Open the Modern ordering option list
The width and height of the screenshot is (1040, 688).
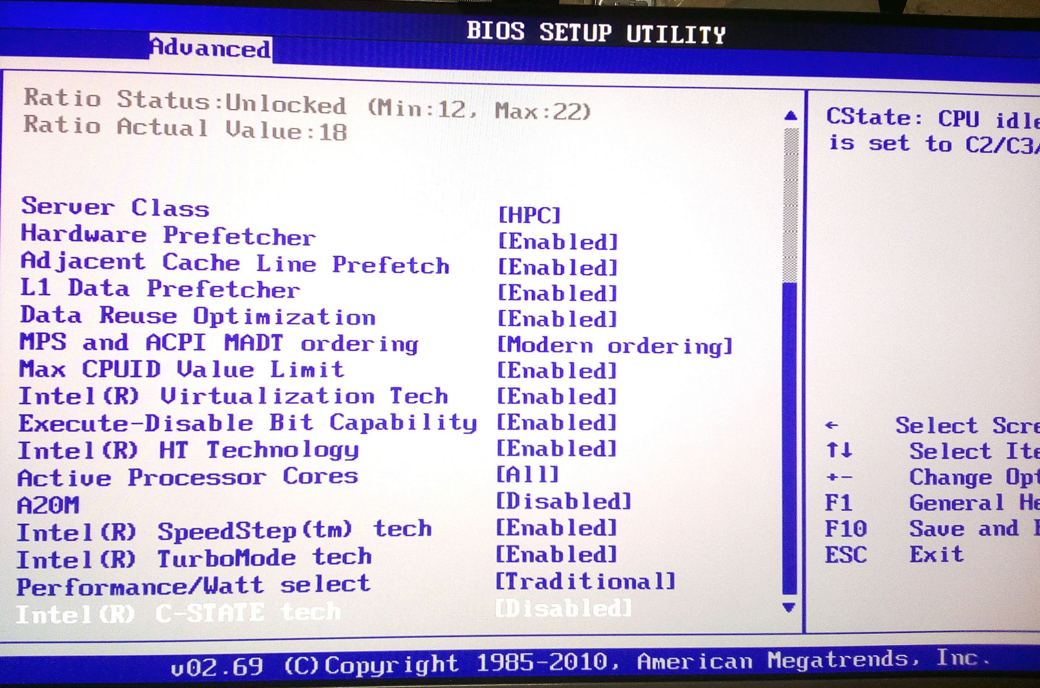point(614,346)
